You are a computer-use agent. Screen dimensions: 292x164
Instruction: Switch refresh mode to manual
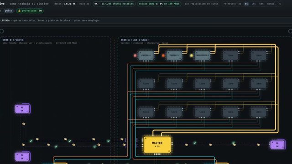(271, 4)
